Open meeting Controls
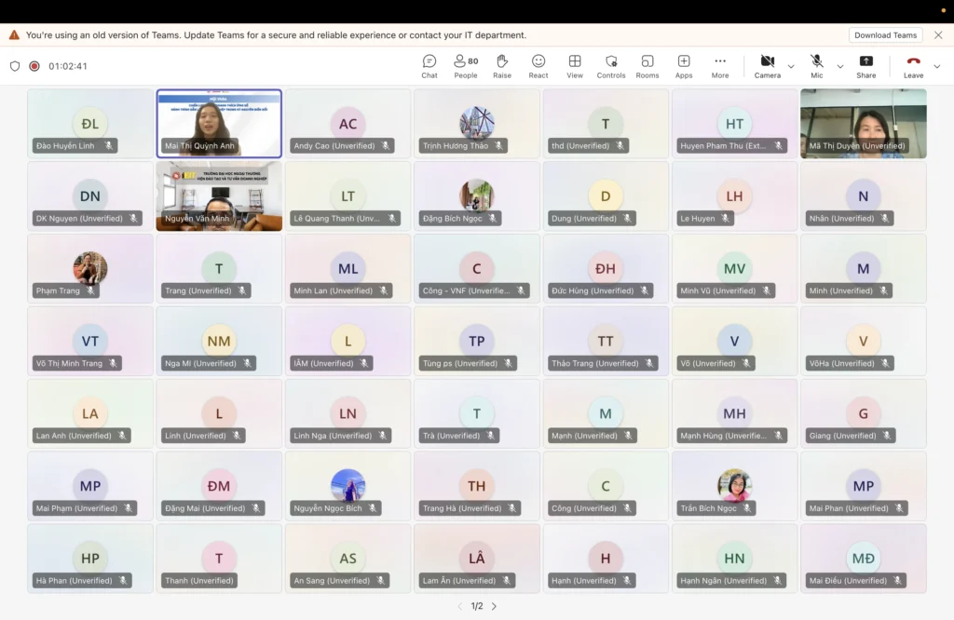Image resolution: width=954 pixels, height=620 pixels. pyautogui.click(x=611, y=66)
